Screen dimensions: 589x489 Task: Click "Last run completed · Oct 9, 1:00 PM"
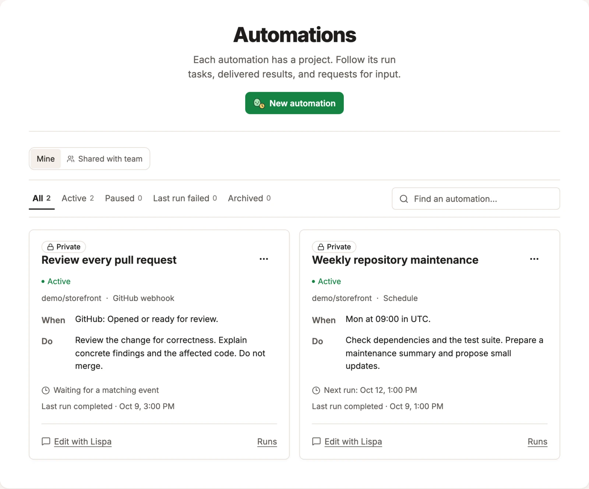pos(378,406)
